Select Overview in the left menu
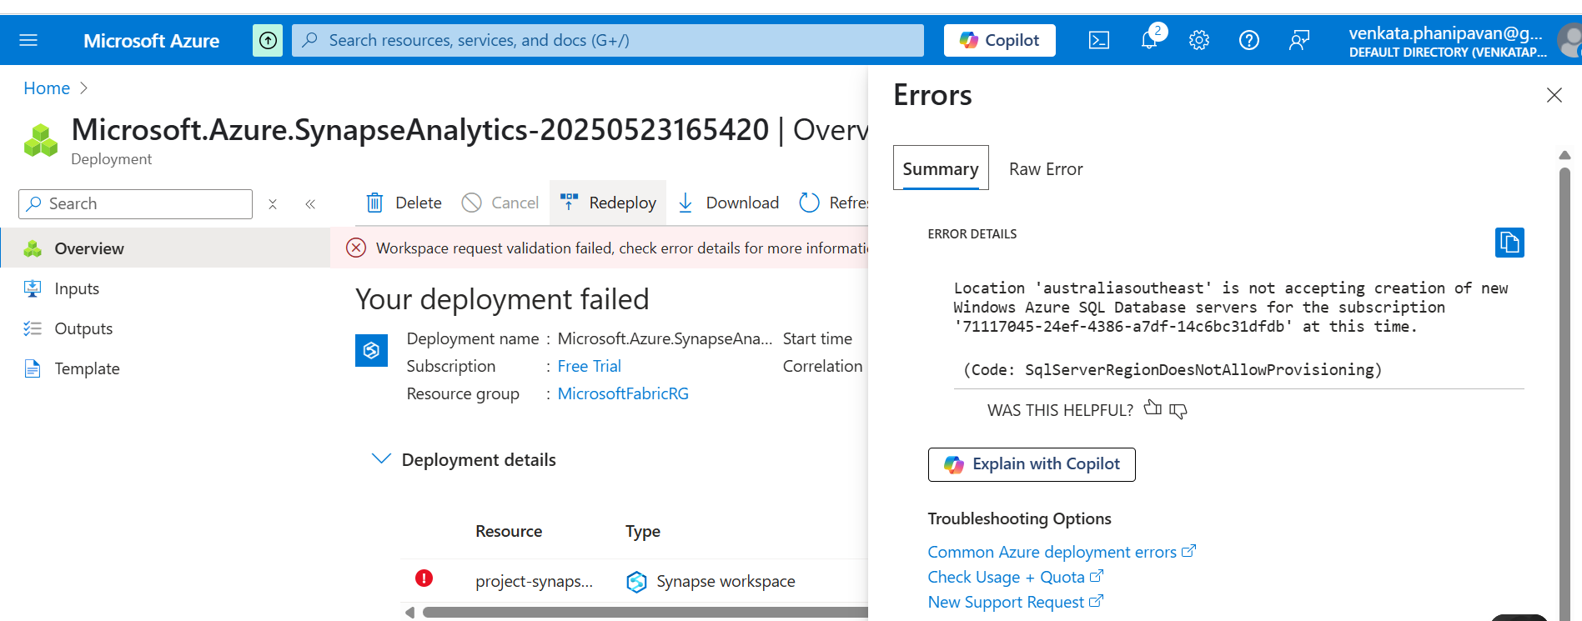The width and height of the screenshot is (1582, 621). (x=165, y=248)
